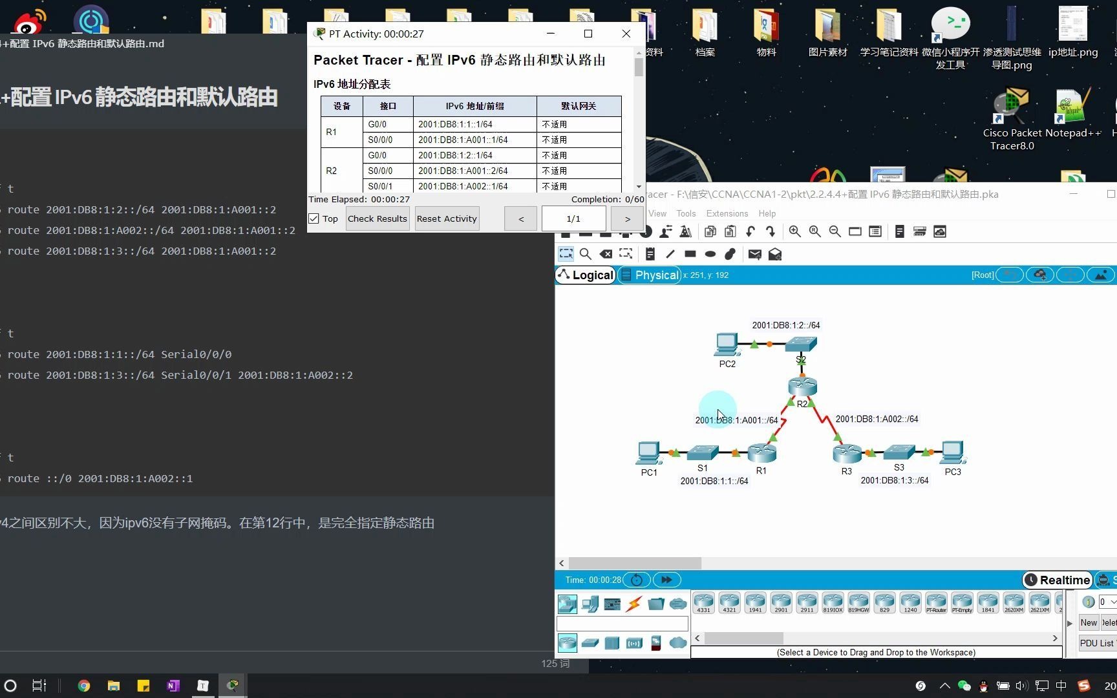Viewport: 1117px width, 698px height.
Task: Check the Top checkbox in PT Activity window
Action: click(314, 218)
